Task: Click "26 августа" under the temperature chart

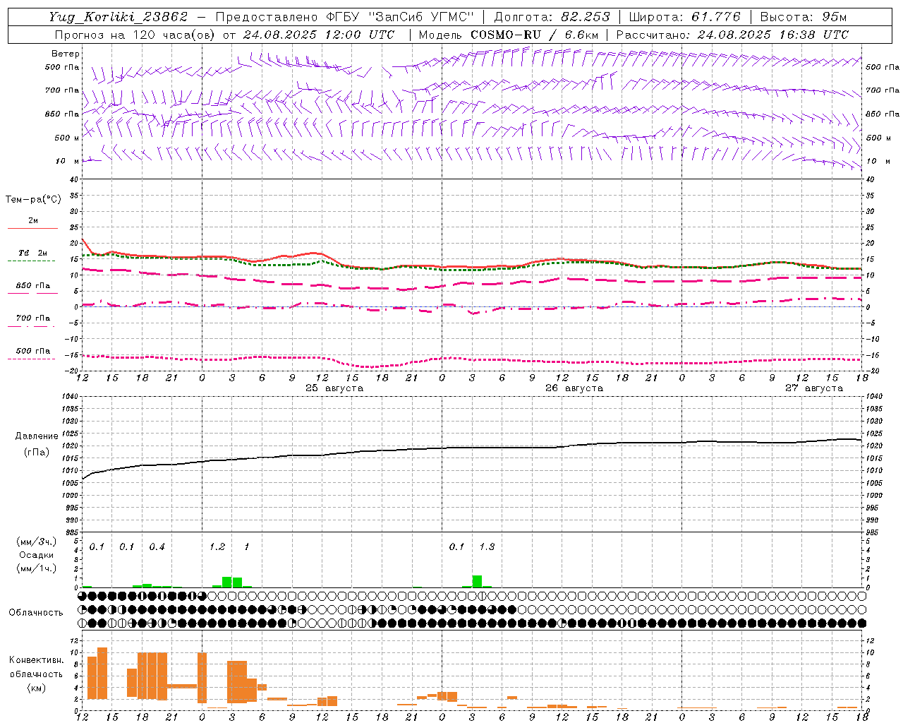Action: pyautogui.click(x=574, y=388)
